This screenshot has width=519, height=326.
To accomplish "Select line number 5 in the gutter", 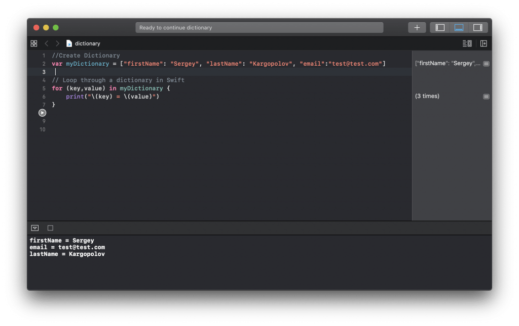I will click(43, 88).
